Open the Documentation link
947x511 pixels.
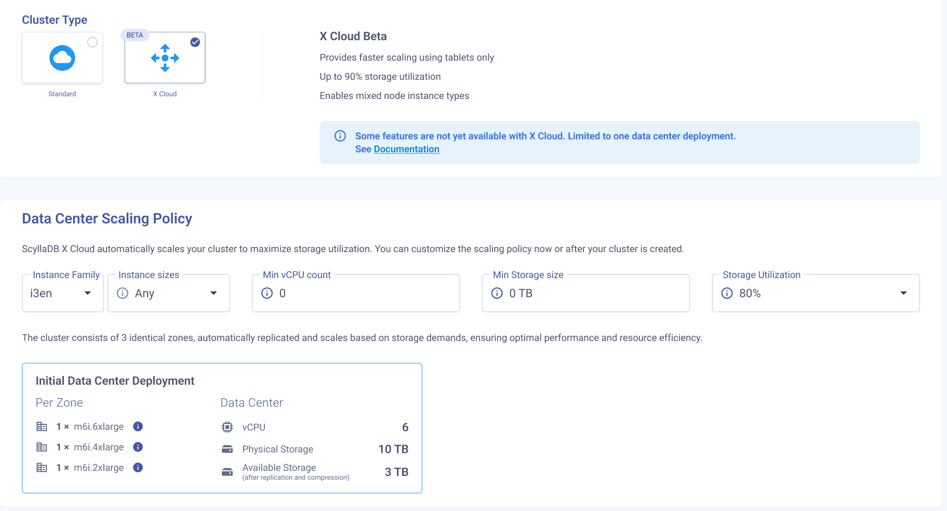pos(406,149)
